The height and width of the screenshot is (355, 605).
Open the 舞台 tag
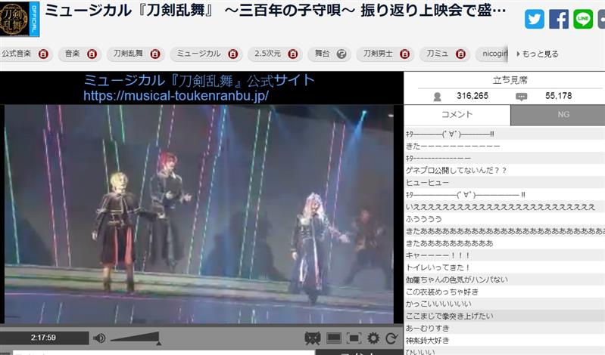[322, 54]
